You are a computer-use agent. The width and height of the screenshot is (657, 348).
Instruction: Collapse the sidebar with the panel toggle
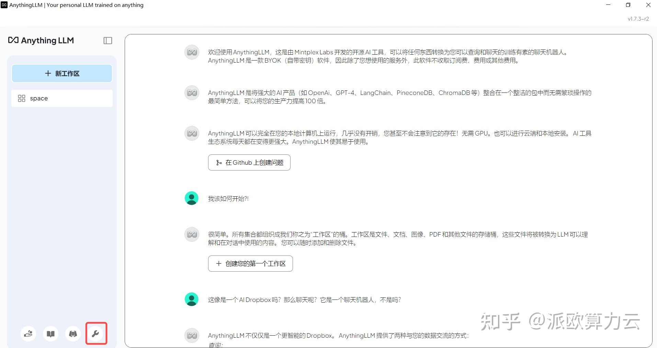(107, 40)
